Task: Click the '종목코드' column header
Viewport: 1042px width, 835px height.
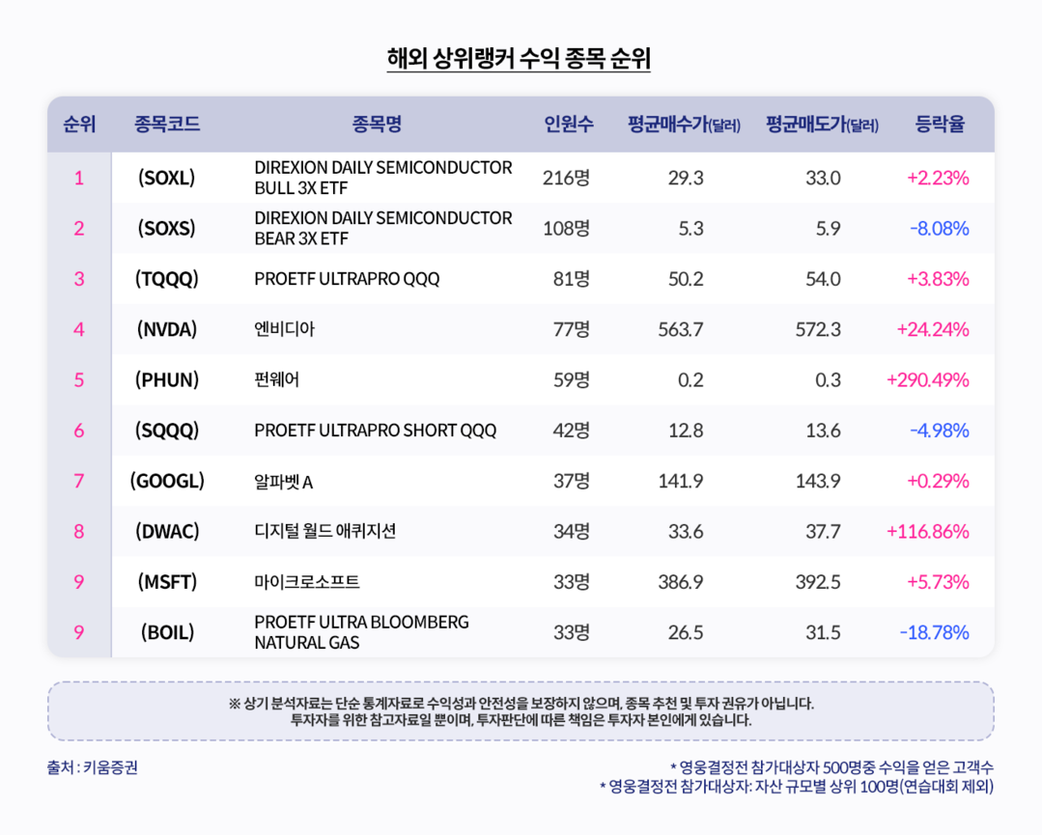Action: pyautogui.click(x=167, y=125)
